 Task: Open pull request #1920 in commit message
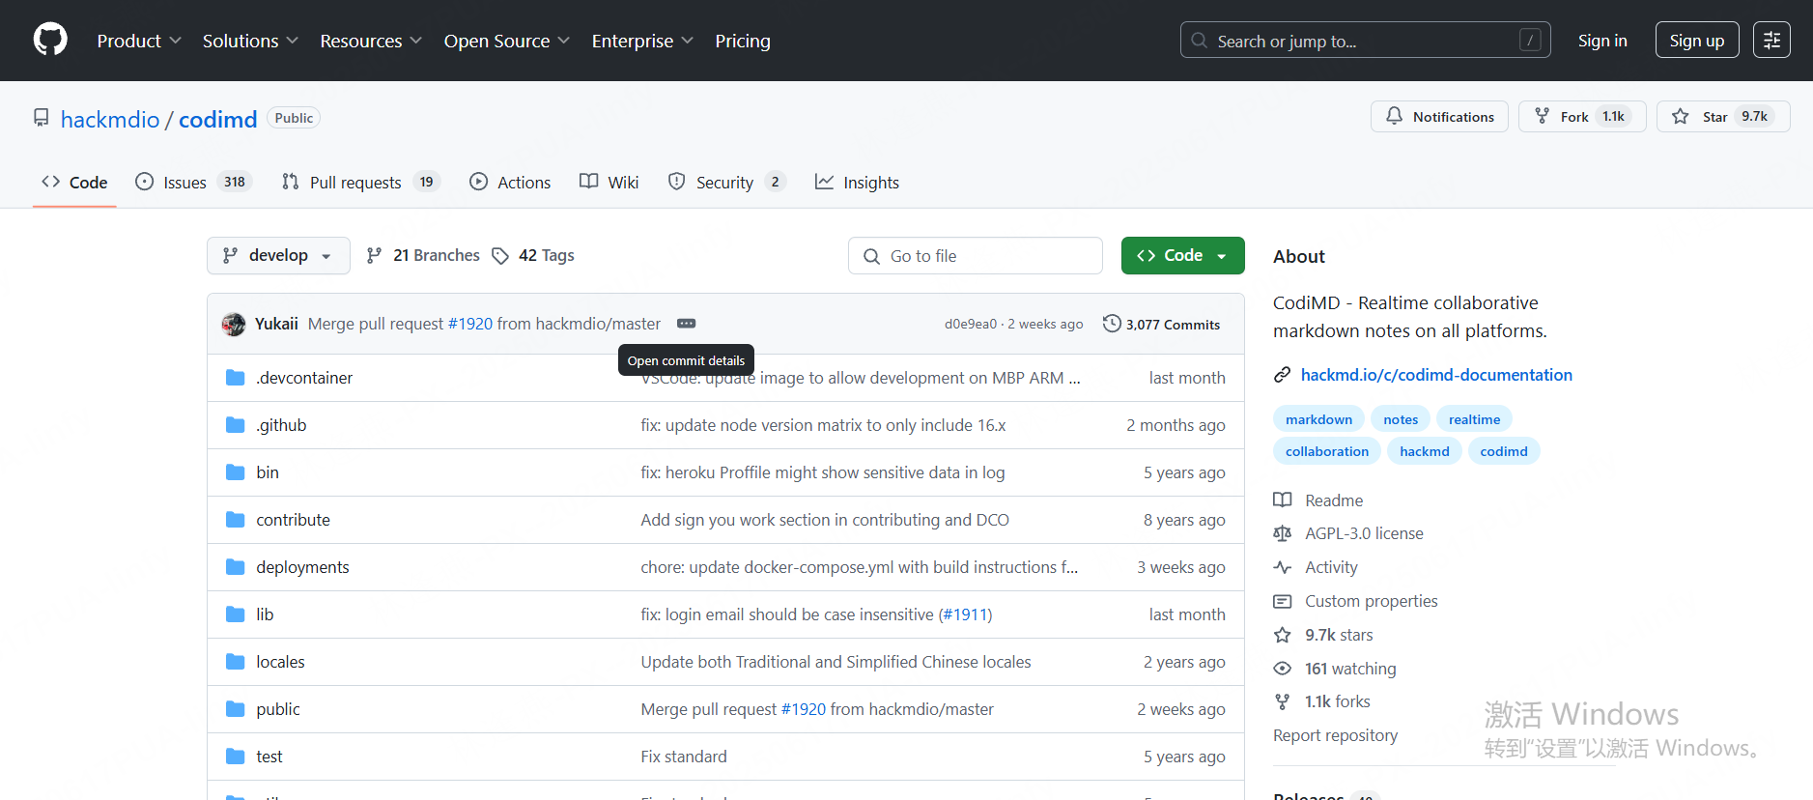470,325
